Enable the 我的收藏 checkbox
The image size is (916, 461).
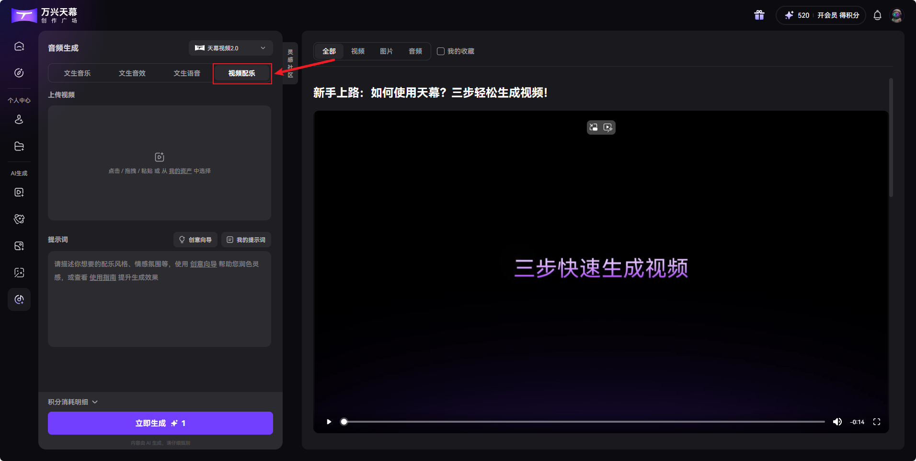pyautogui.click(x=441, y=51)
